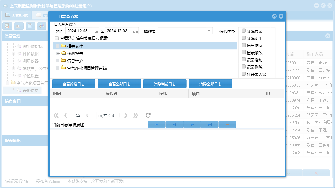Click the 查看筛选日志 button
335x188 pixels.
tap(74, 84)
